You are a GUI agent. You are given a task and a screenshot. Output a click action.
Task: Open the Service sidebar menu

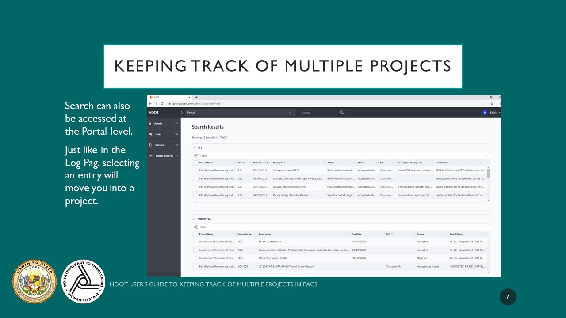pos(164,145)
